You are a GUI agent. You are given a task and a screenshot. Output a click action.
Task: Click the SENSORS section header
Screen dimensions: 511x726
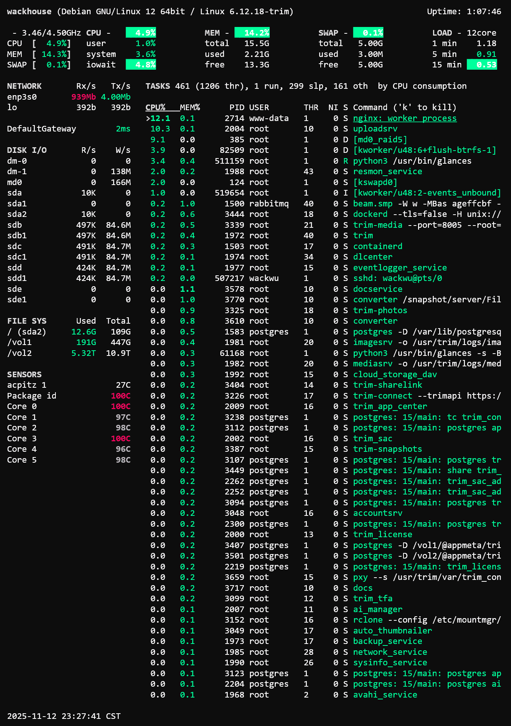(24, 375)
